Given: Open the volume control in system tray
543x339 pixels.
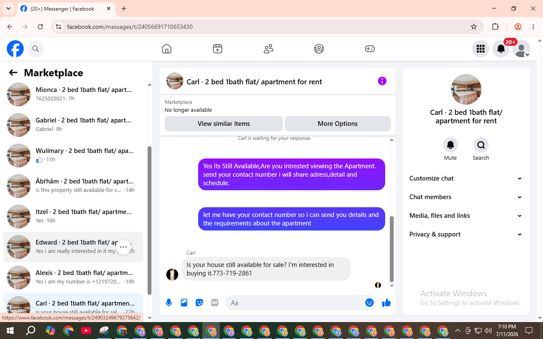Looking at the screenshot, I should click(x=488, y=331).
